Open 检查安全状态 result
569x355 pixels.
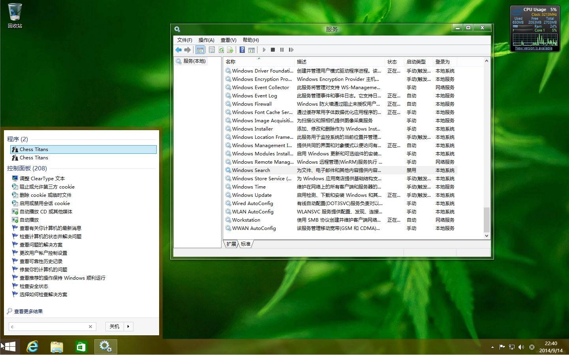pos(34,286)
